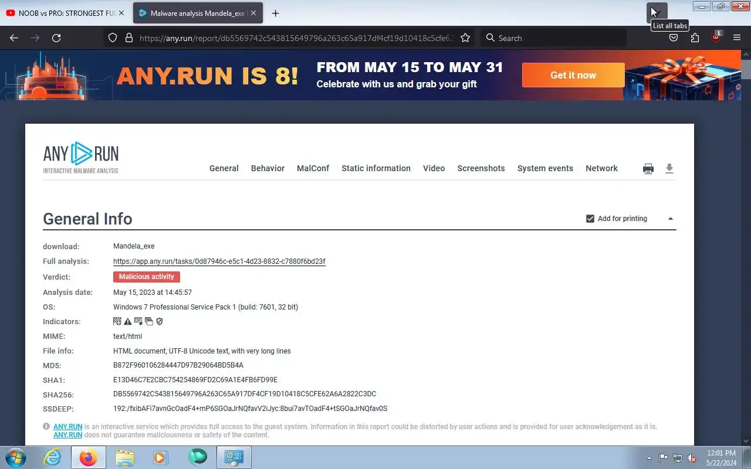The height and width of the screenshot is (469, 751).
Task: Click the padlock site security icon
Action: pos(129,38)
